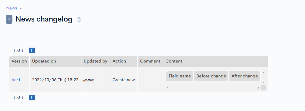Open the Ver1 version link

[16, 80]
